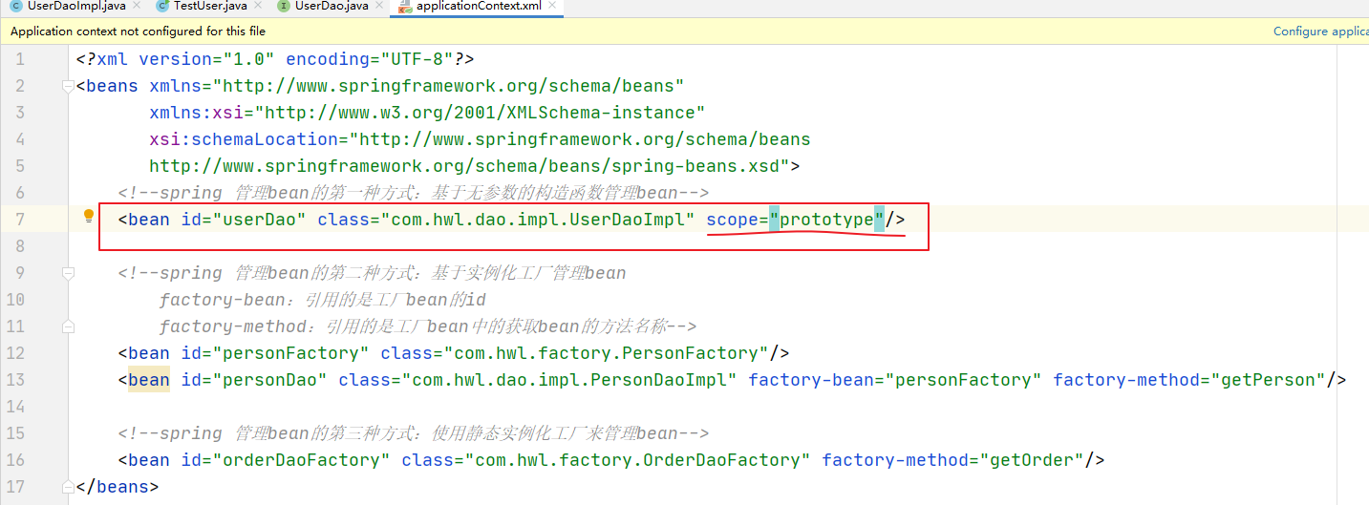1369x505 pixels.
Task: Collapse the comment fold marker on line 9
Action: click(67, 273)
